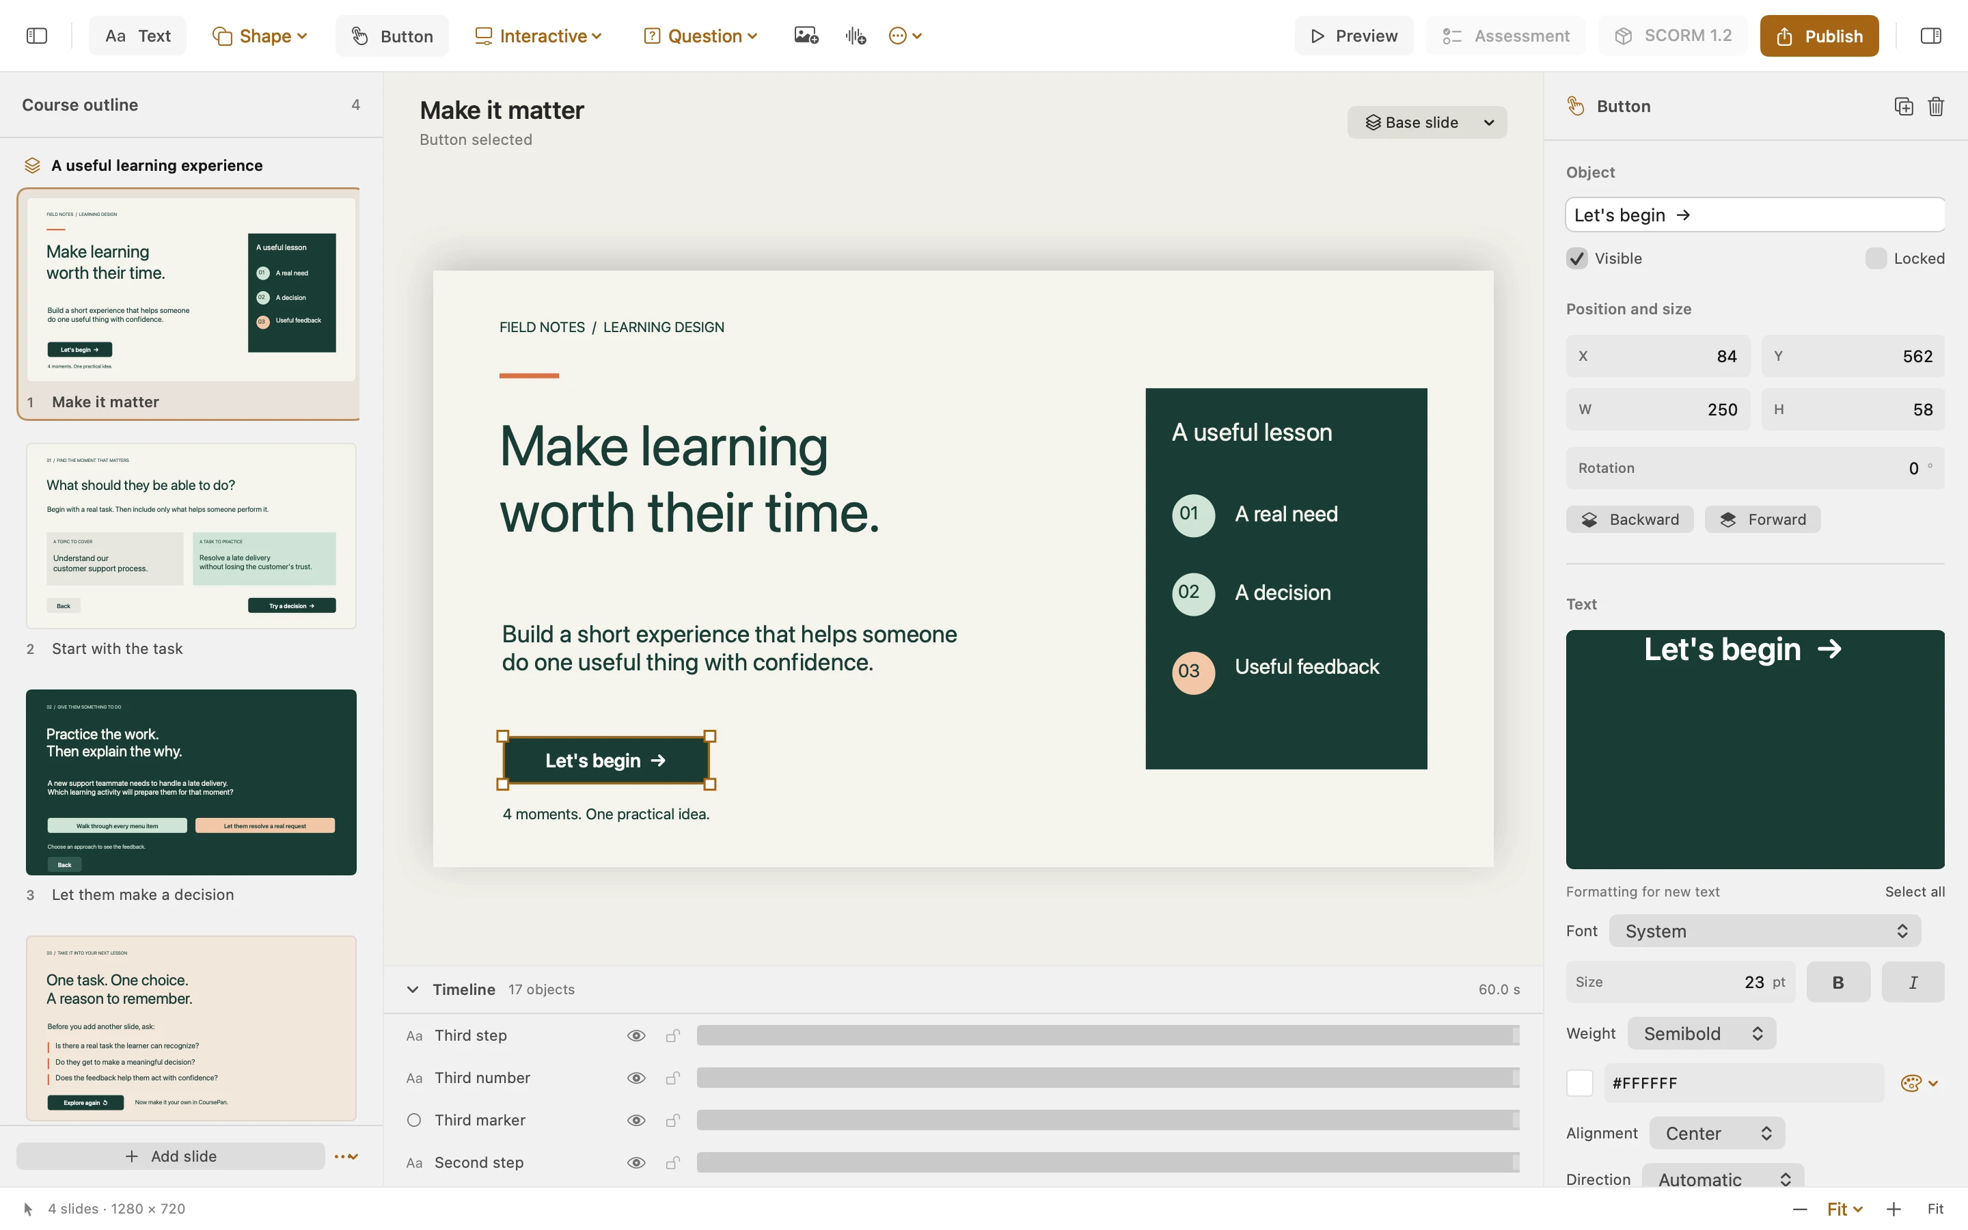Viewport: 1968px width, 1230px height.
Task: Collapse the Timeline section
Action: coord(413,989)
